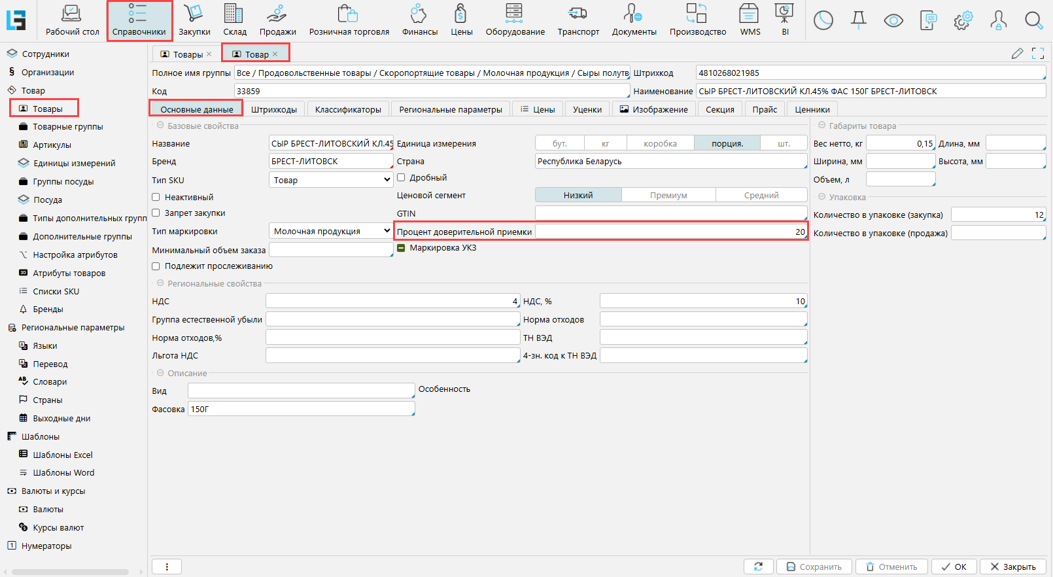Open the Склад (warehouse) module icon
The width and height of the screenshot is (1053, 577).
[233, 14]
